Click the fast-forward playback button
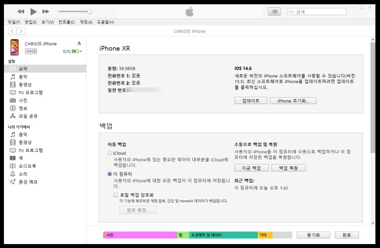Screen dimensions: 380x248 click(x=46, y=11)
